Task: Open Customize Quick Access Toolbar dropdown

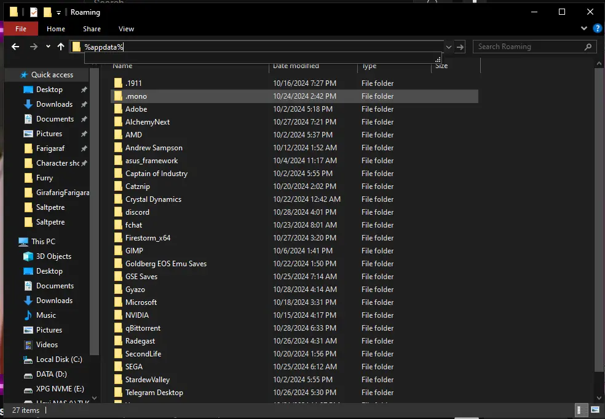Action: (x=58, y=13)
